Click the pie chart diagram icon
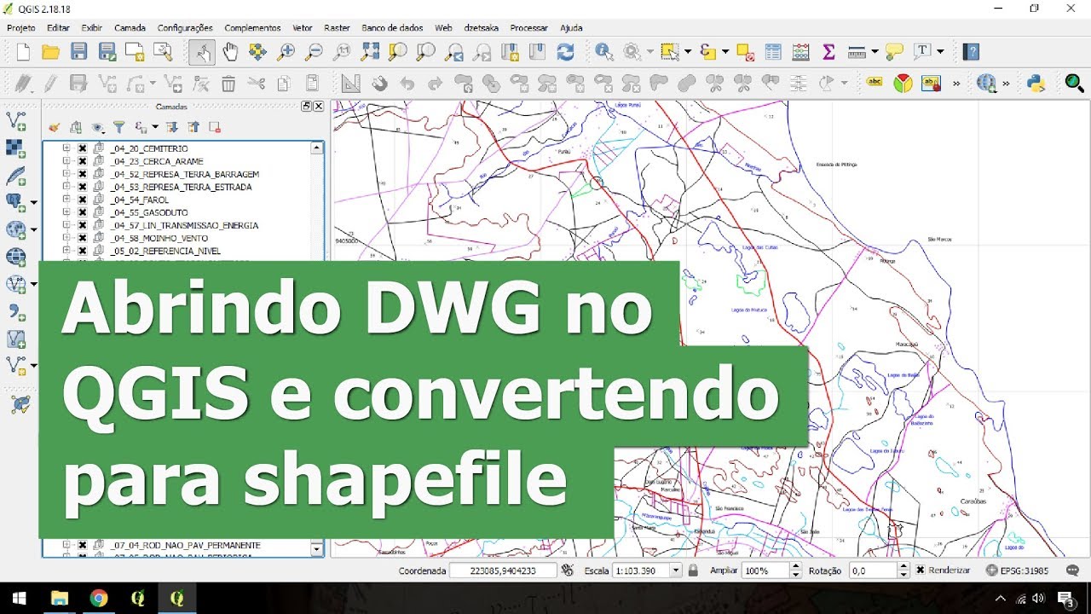1091x614 pixels. 903,83
